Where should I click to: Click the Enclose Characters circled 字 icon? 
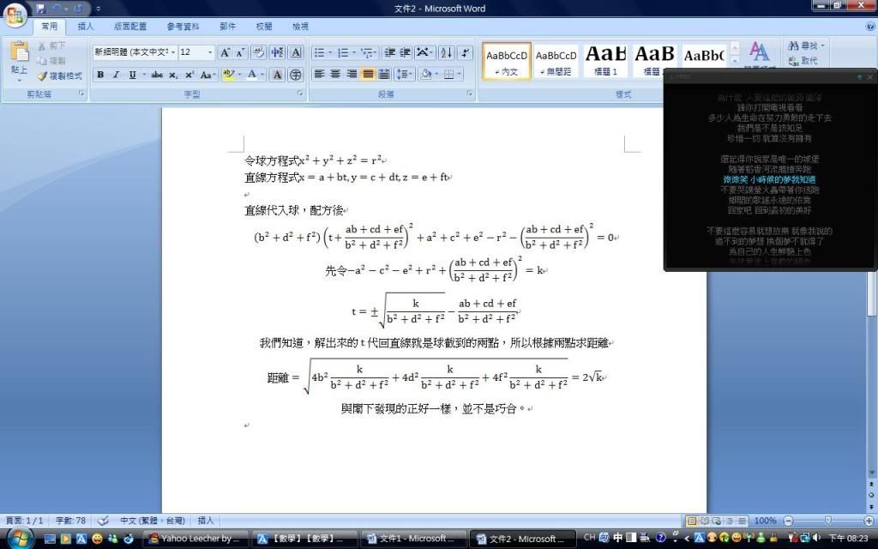(296, 75)
